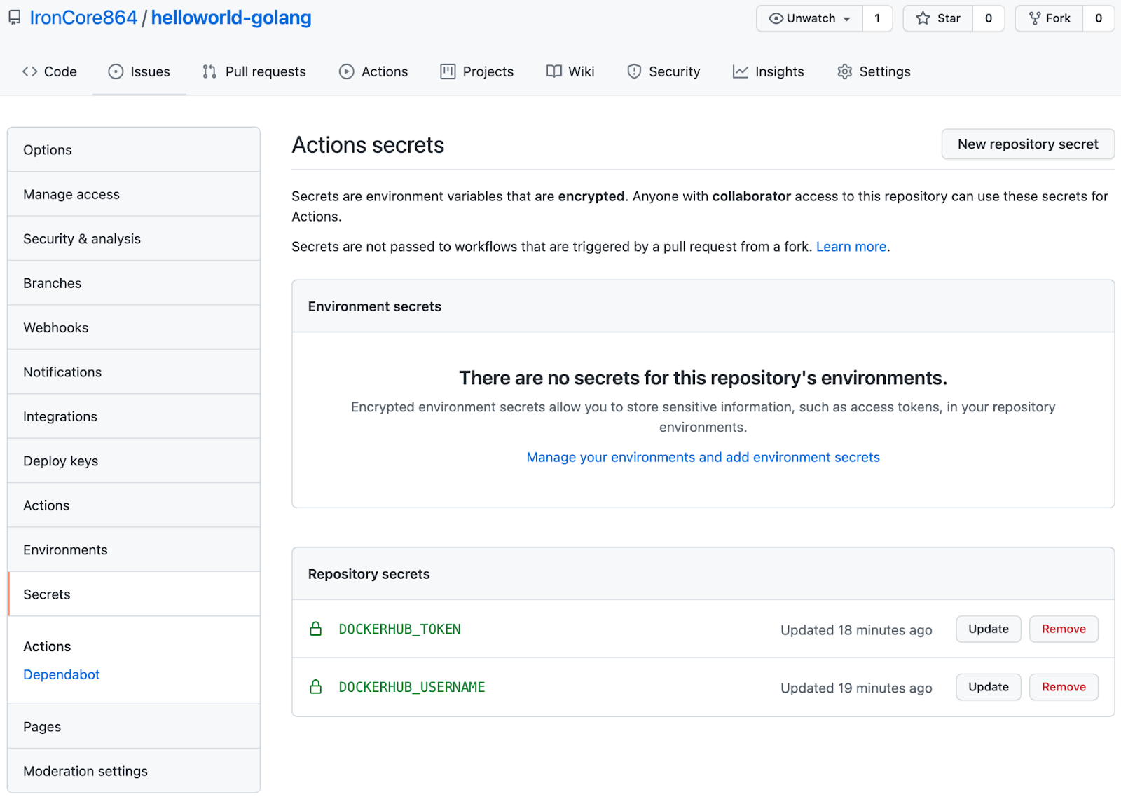
Task: Switch to the Code tab
Action: point(50,71)
